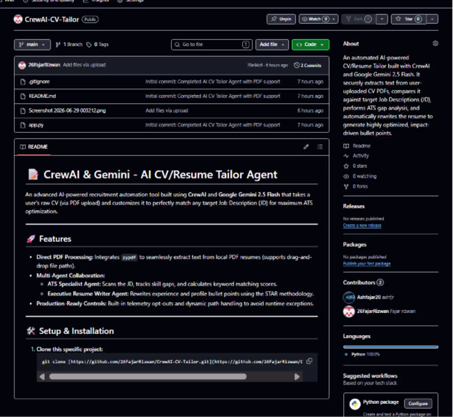Image resolution: width=453 pixels, height=417 pixels.
Task: Click the code block horizontal scrollbar thumb
Action: point(147,377)
